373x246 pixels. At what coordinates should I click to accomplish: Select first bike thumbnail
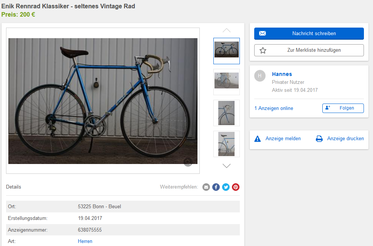point(227,51)
